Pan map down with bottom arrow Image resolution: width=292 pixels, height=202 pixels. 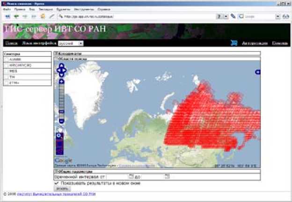tap(62, 75)
